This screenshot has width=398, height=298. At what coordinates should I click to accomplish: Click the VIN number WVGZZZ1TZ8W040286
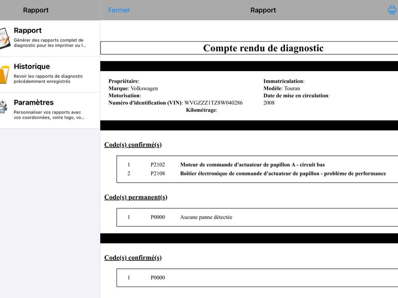coord(213,103)
